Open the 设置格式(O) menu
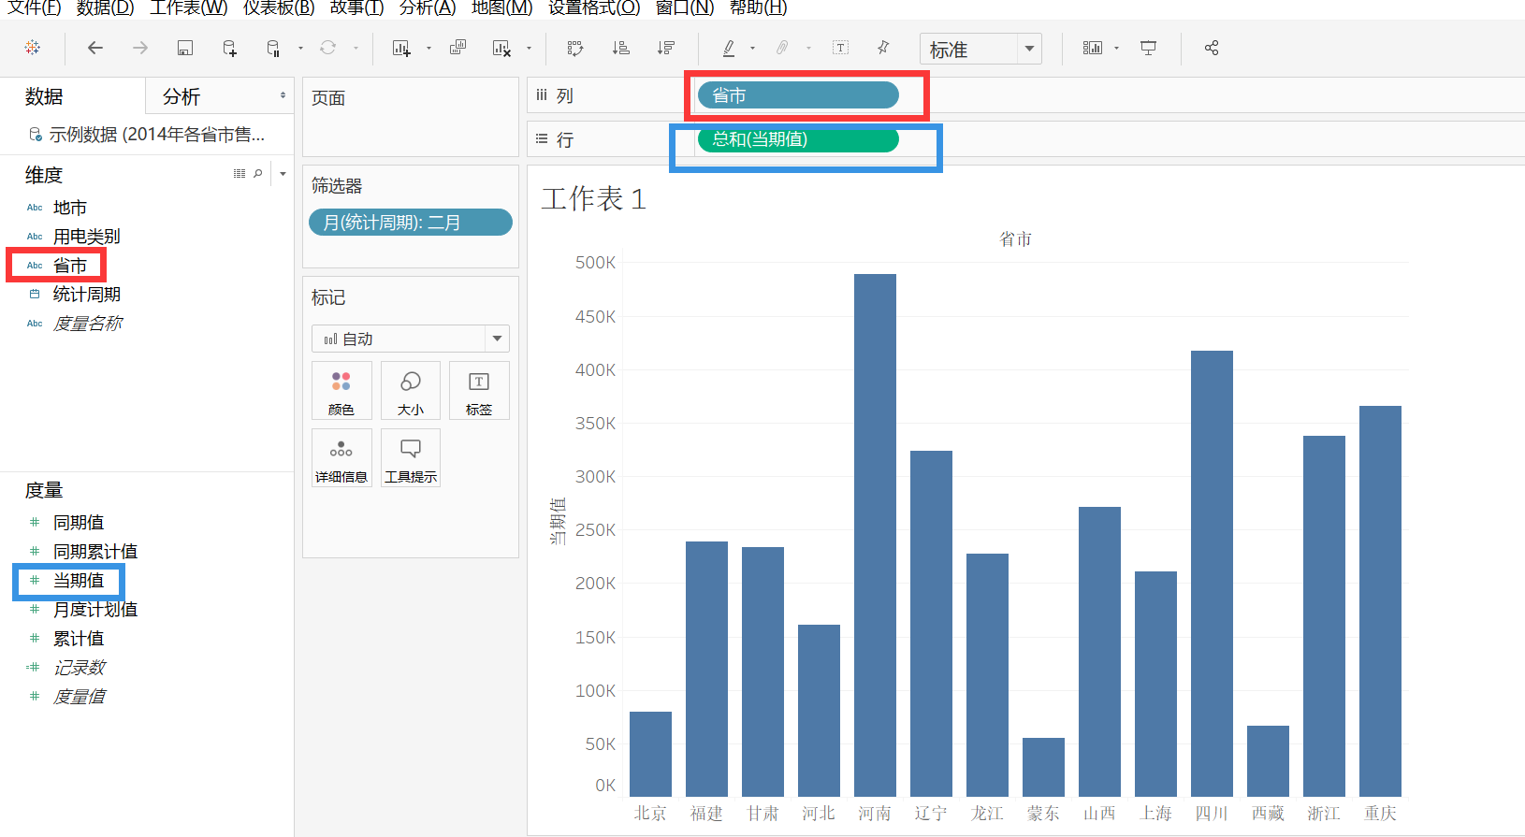The image size is (1525, 837). 594,7
